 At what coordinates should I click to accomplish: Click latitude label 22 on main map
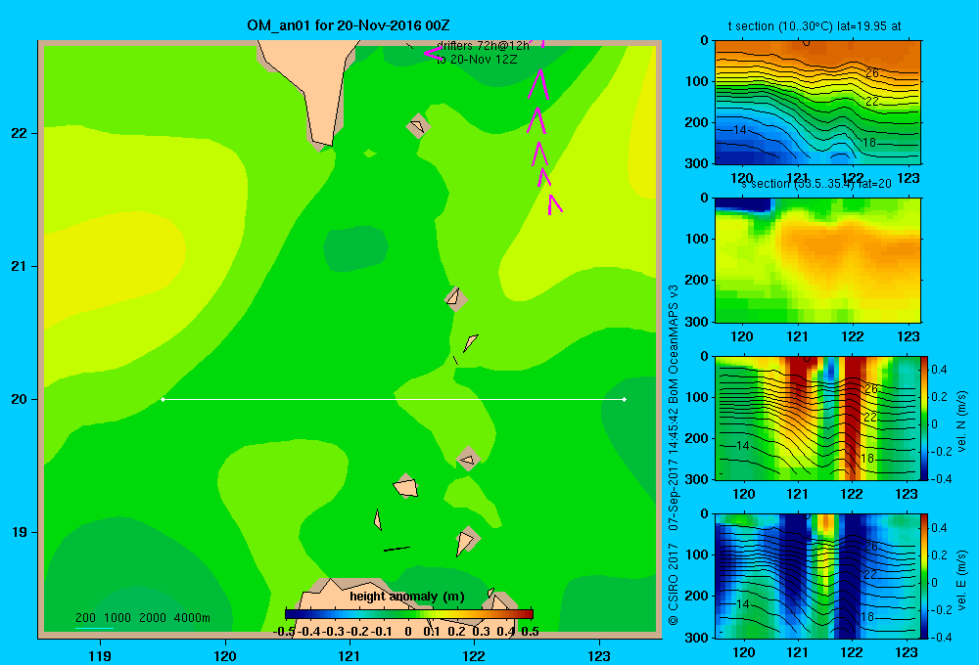[x=19, y=134]
